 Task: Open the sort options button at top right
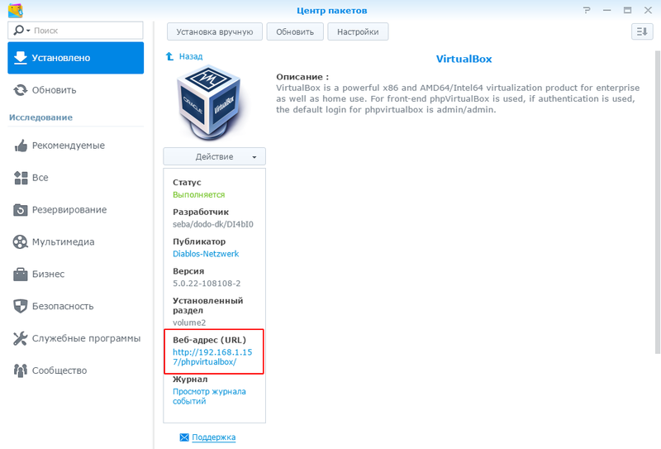641,31
